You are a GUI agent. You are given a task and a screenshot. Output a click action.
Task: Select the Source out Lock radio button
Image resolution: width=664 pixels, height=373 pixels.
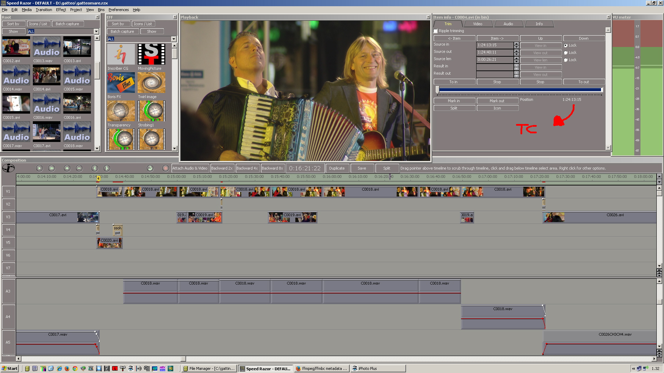click(x=566, y=53)
